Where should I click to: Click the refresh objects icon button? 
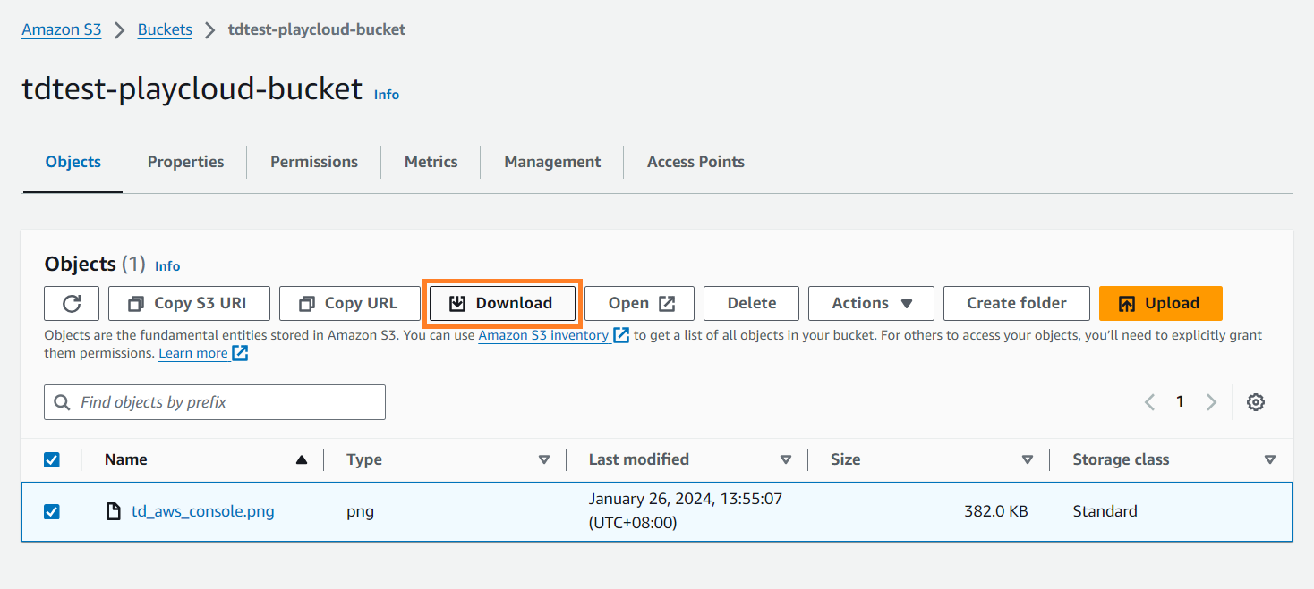point(72,303)
